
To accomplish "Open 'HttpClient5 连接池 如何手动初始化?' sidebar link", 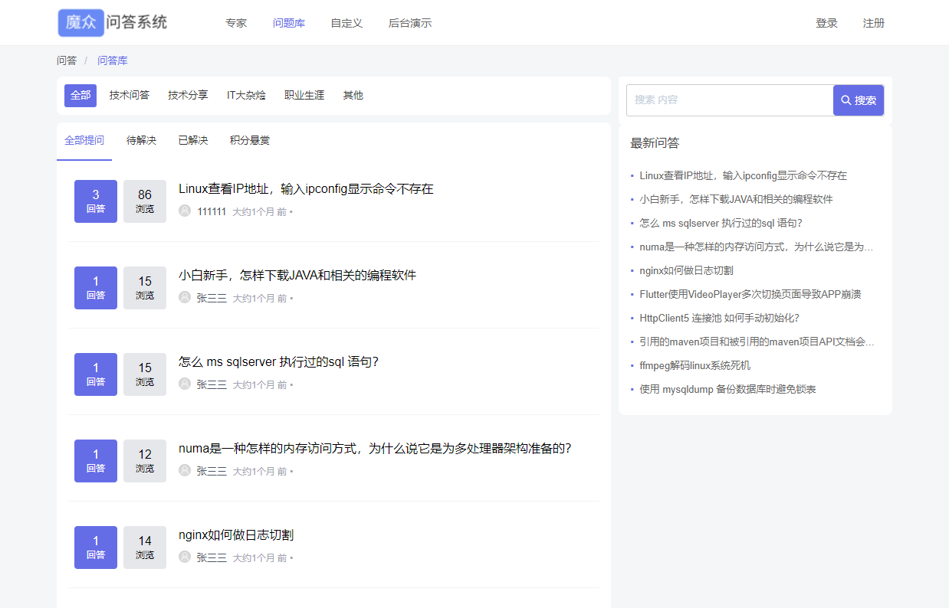I will click(720, 318).
